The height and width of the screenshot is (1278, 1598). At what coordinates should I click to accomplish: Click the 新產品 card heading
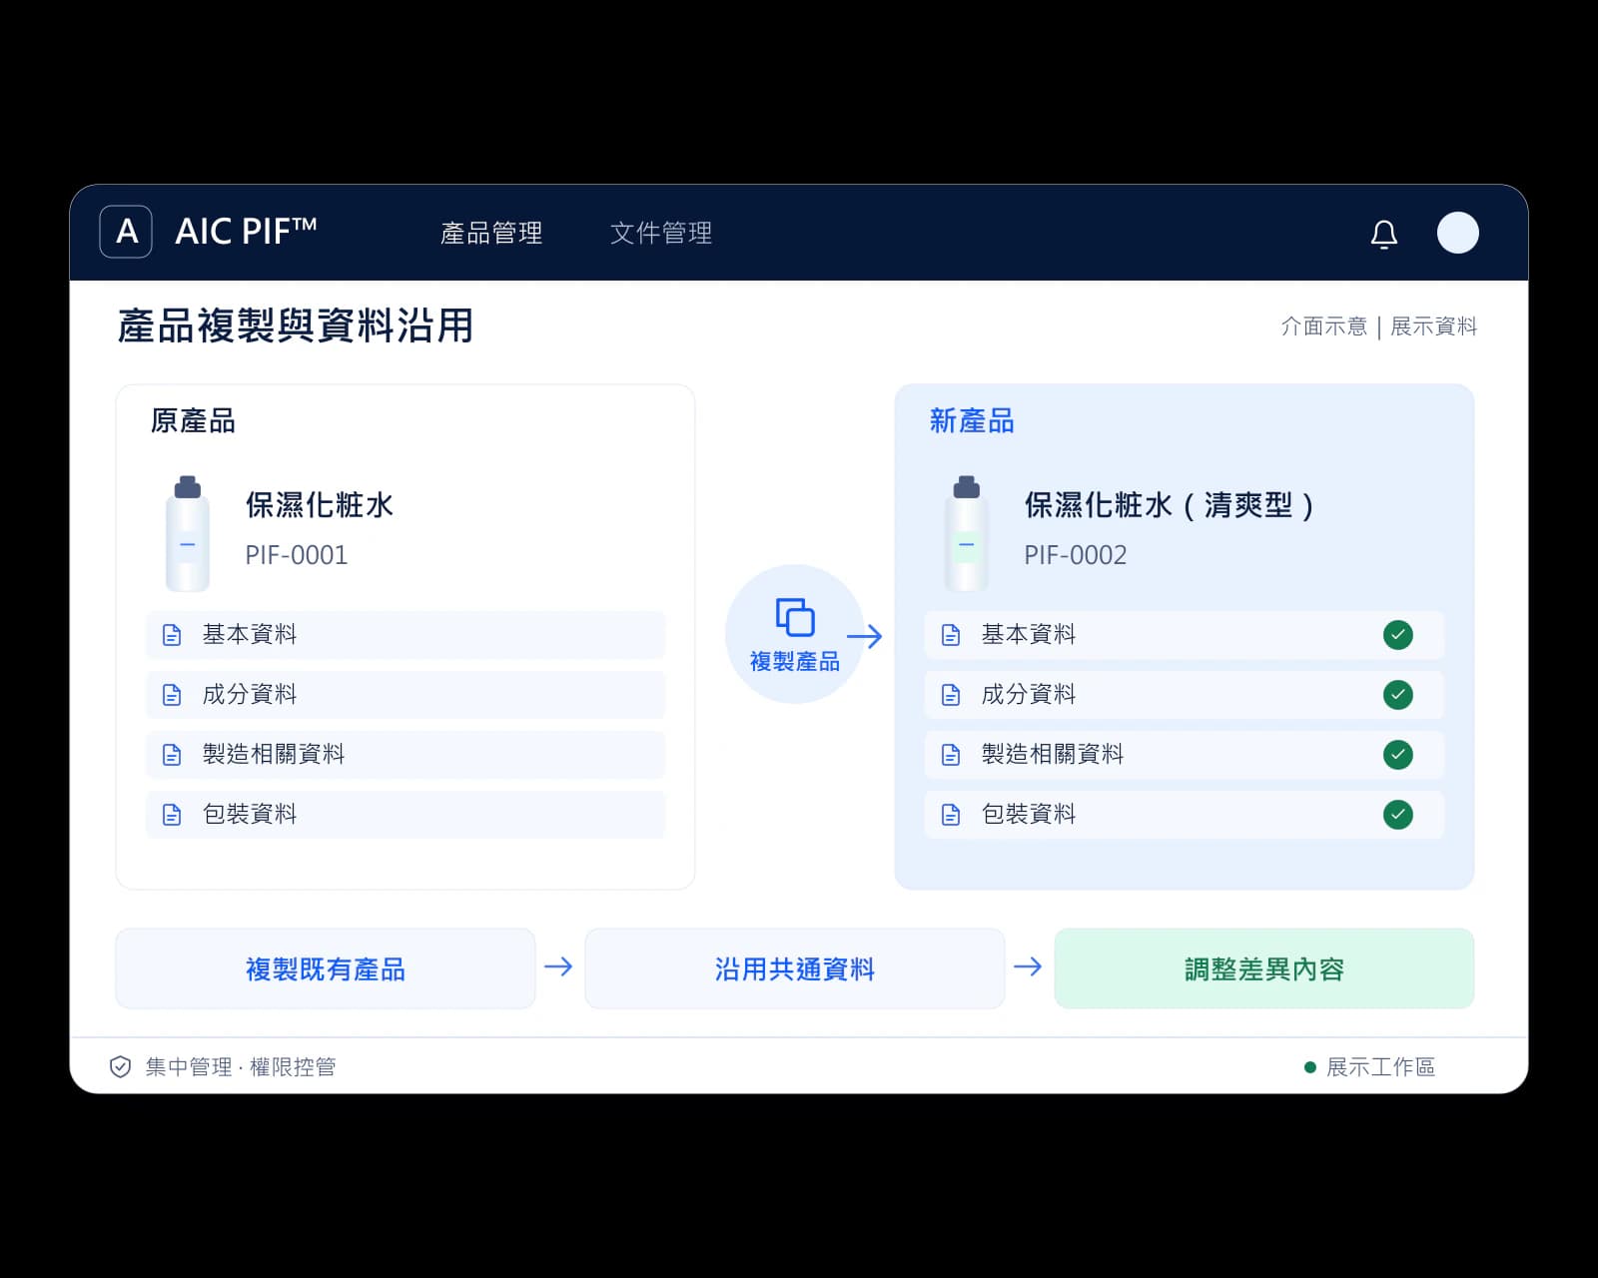[972, 421]
